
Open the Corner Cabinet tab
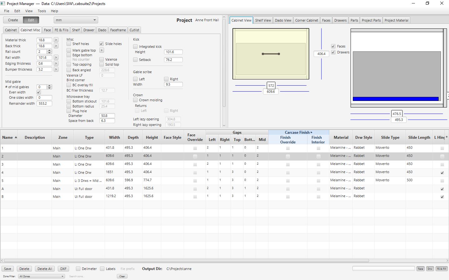click(x=307, y=20)
